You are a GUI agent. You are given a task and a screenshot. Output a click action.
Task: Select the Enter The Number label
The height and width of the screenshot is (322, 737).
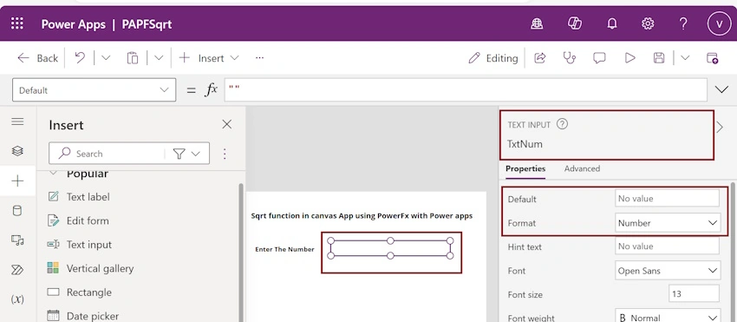point(284,249)
